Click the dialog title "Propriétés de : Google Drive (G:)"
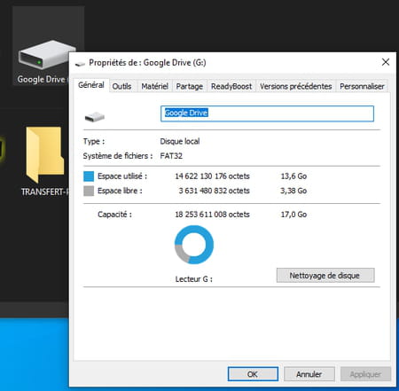Screen dimensions: 399x391 click(147, 63)
